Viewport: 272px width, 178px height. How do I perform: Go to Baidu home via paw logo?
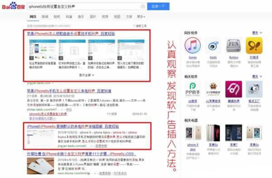click(13, 6)
